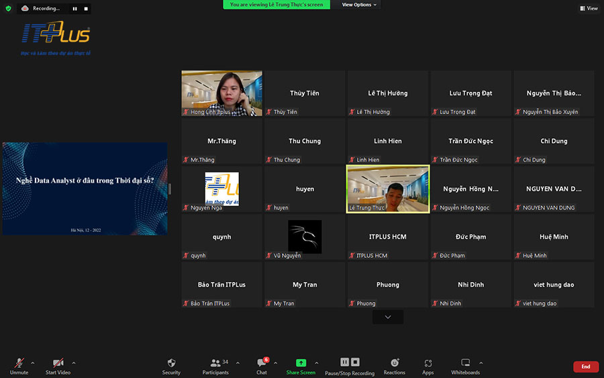
Task: Pause the recording in the bottom toolbar
Action: 344,362
